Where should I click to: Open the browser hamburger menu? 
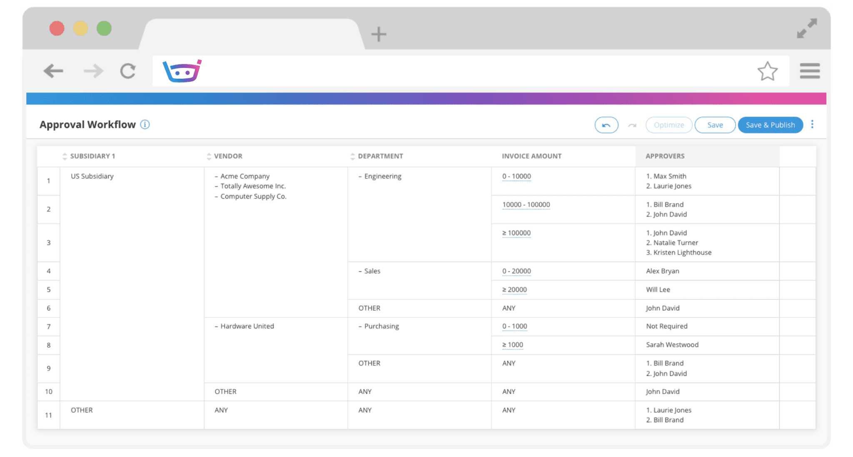point(810,71)
